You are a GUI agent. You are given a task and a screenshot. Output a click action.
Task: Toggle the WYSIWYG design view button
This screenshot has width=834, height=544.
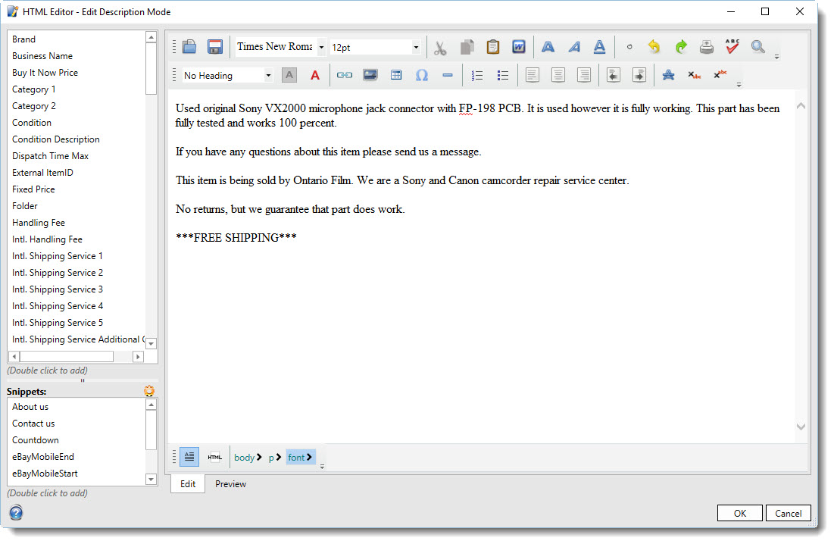[189, 457]
